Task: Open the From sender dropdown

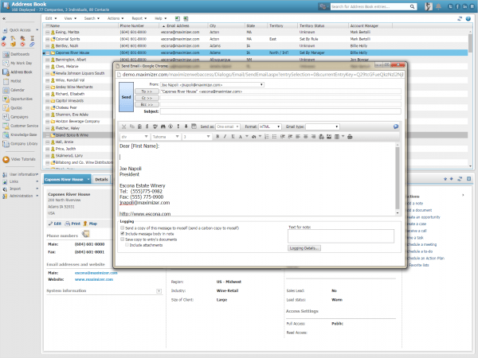Action: (212, 84)
